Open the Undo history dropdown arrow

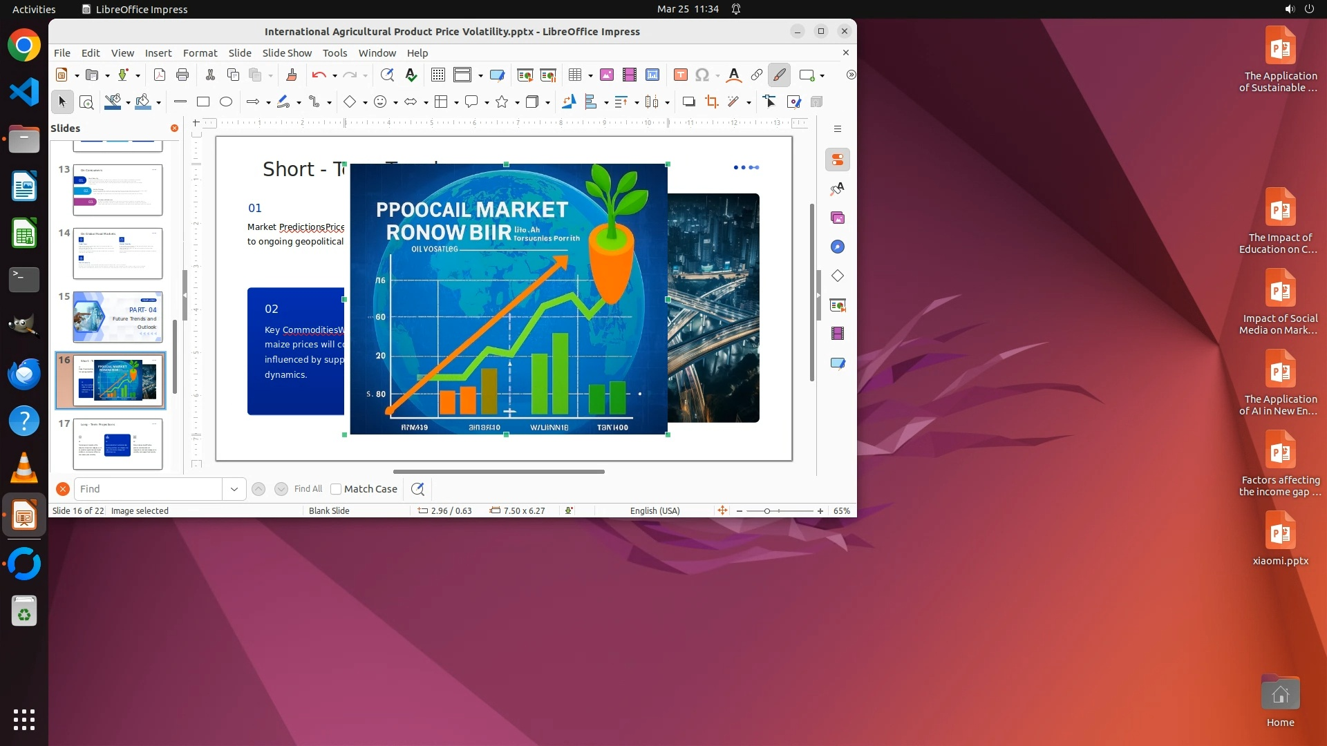point(335,75)
